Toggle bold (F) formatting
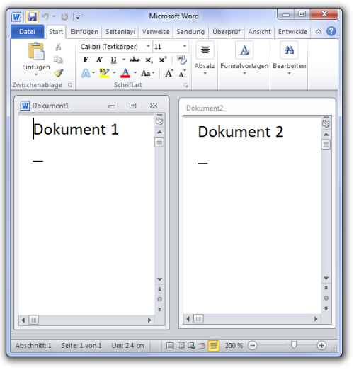Viewport: 354px width, 370px height. click(86, 60)
